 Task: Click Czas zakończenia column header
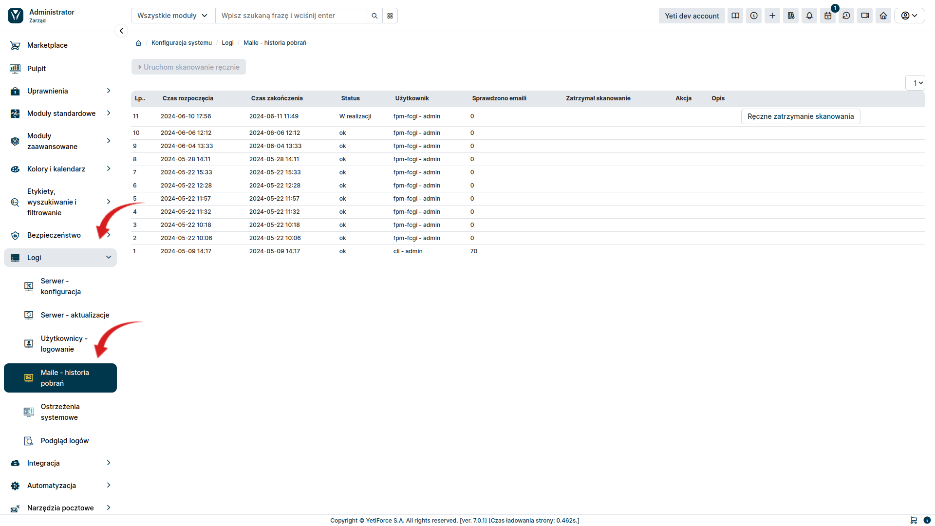277,98
